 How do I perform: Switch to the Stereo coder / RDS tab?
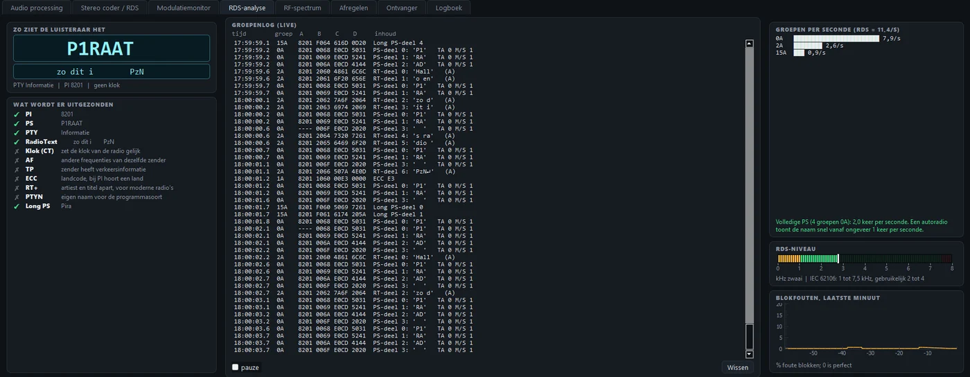tap(109, 8)
